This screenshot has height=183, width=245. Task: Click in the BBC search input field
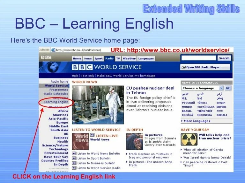tap(199, 58)
